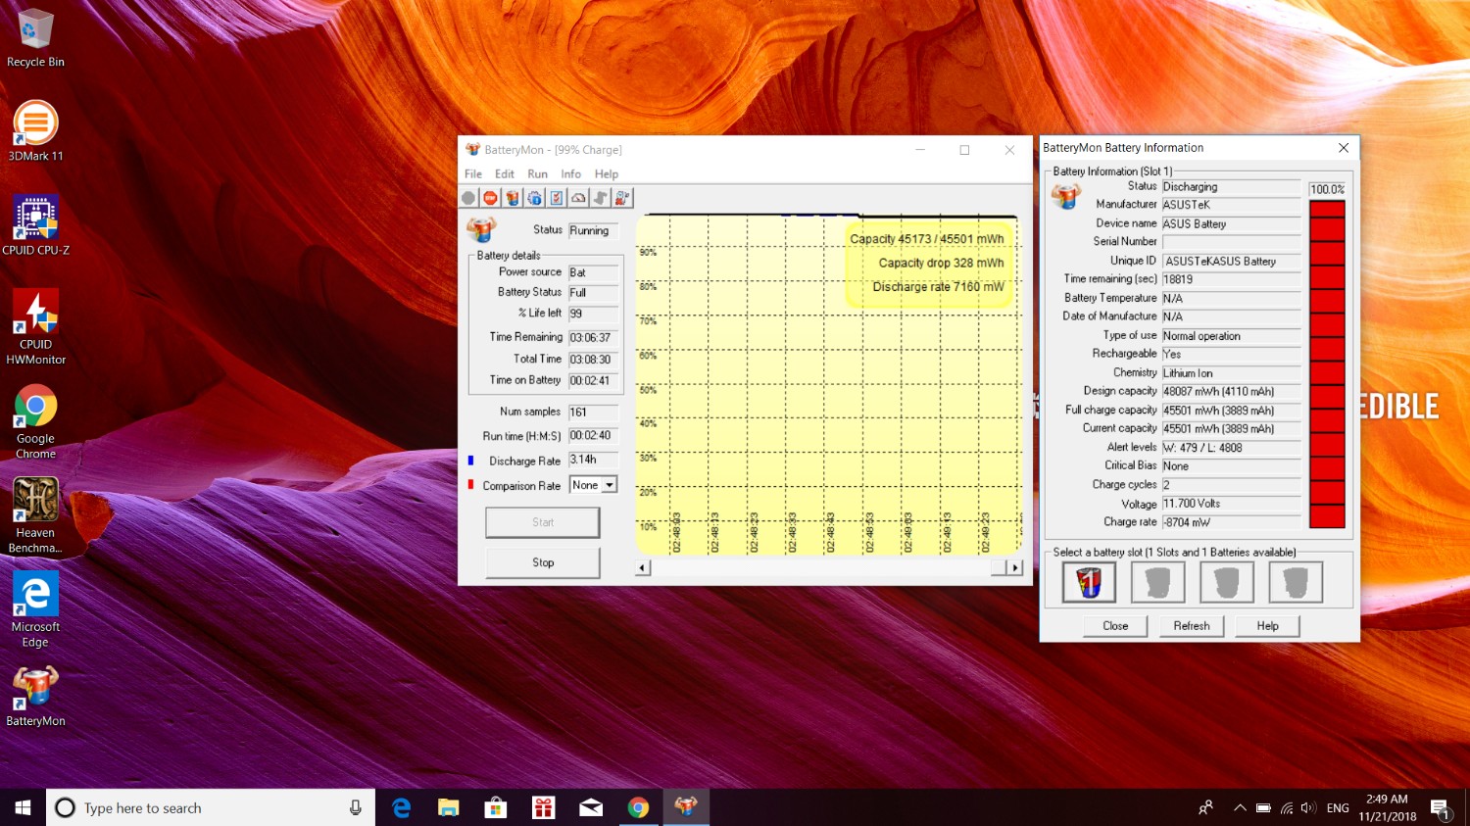The height and width of the screenshot is (826, 1470).
Task: Click the Status field showing Discharging
Action: tap(1231, 186)
